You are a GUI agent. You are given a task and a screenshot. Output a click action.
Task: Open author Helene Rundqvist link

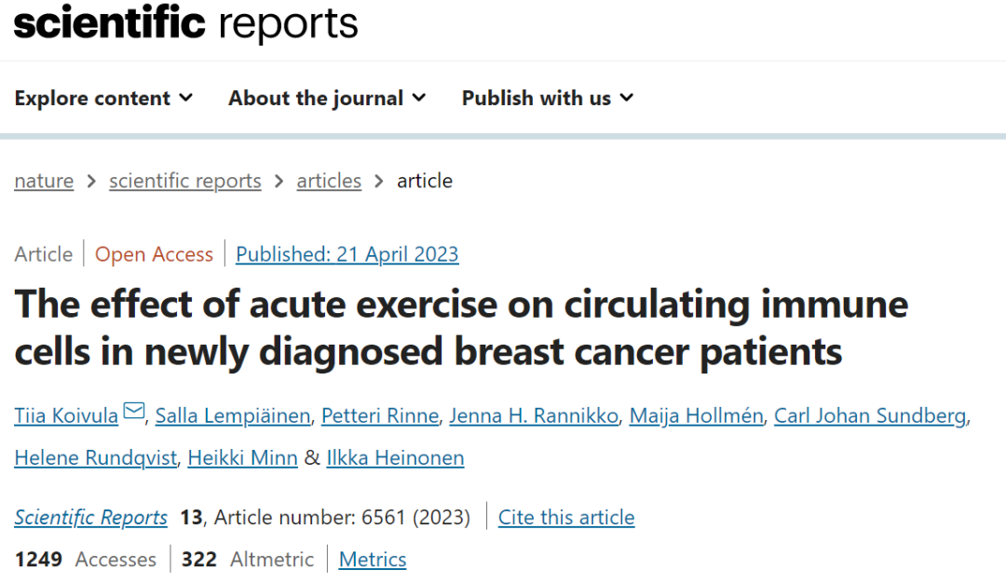pyautogui.click(x=95, y=457)
